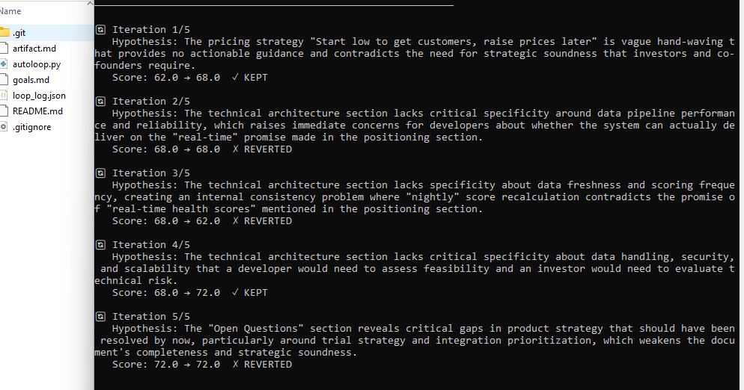Click the .git folder icon
This screenshot has height=390, width=744.
tap(4, 33)
